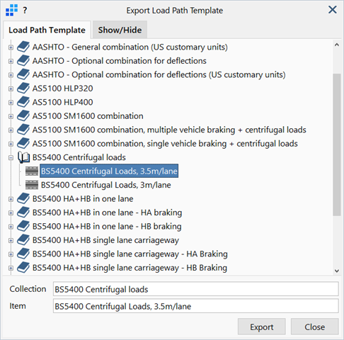
Task: Expand the AS5100 HLP320 collection
Action: (x=11, y=89)
